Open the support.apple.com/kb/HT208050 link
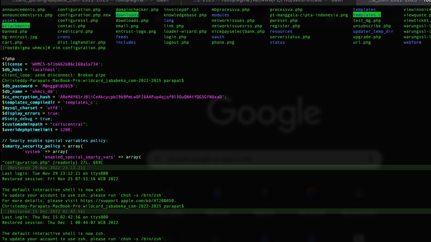Screen dimensions: 431x242 [x=127, y=201]
